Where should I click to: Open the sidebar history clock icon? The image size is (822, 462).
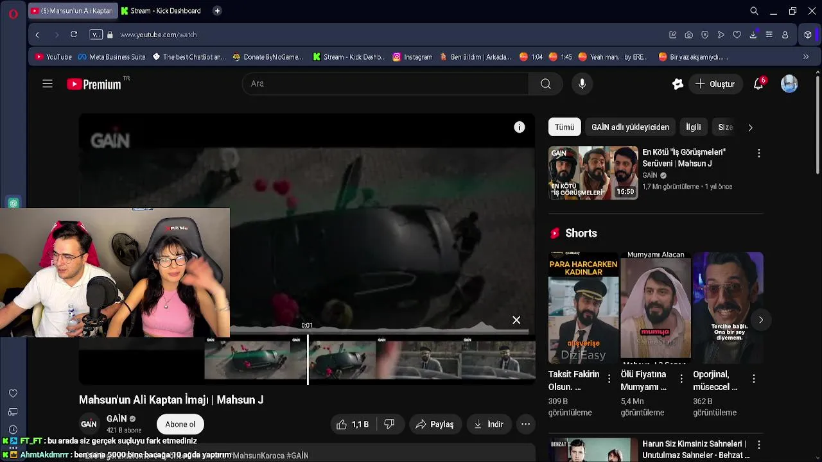click(13, 430)
